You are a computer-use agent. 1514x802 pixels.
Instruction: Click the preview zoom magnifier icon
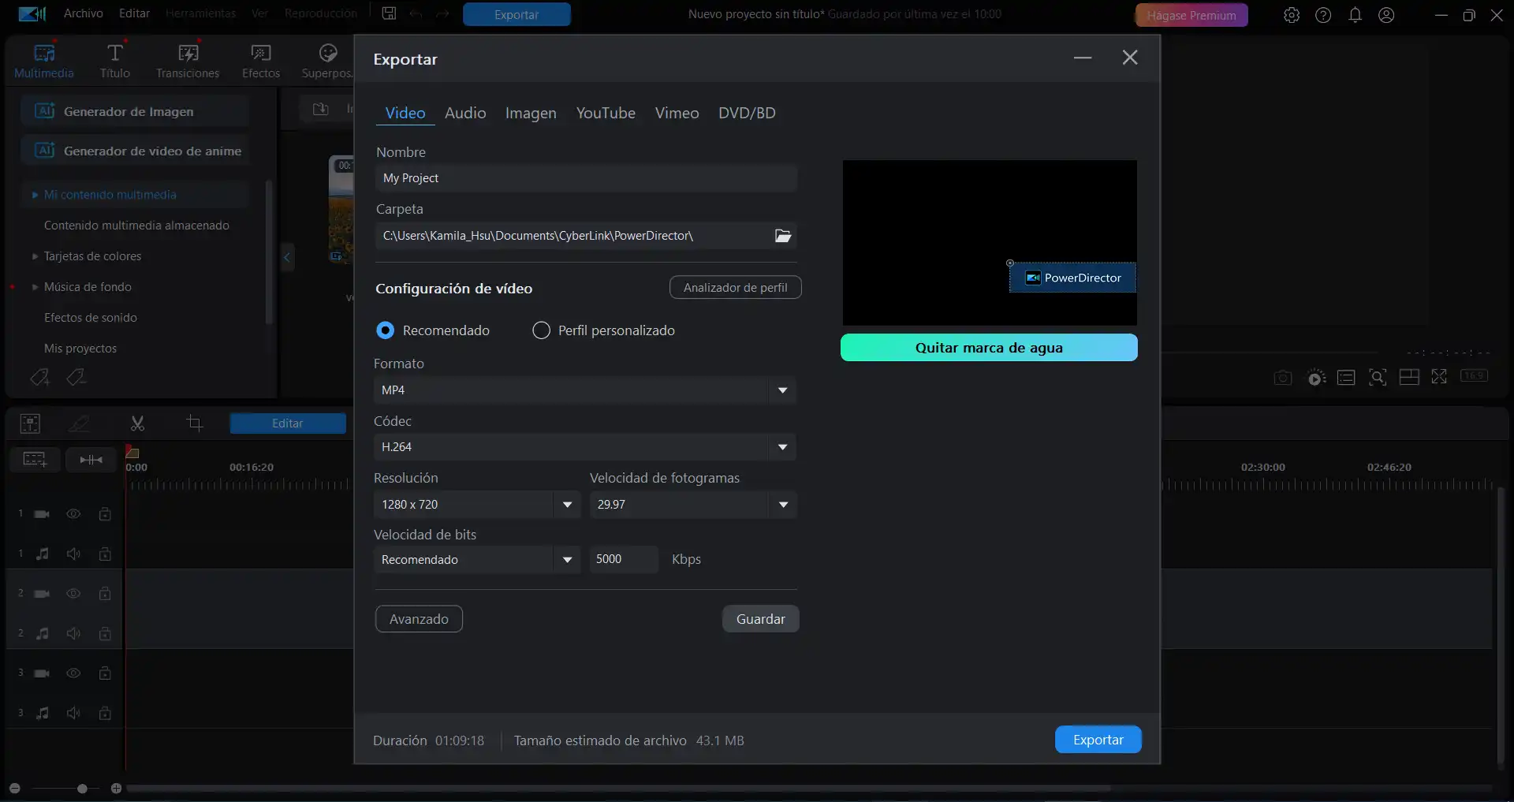click(x=1378, y=378)
